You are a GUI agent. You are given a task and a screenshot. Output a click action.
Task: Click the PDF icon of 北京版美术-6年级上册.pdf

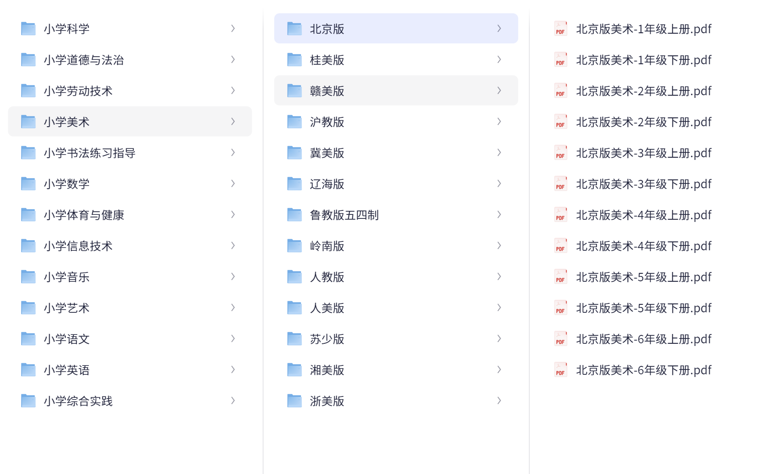pos(561,338)
